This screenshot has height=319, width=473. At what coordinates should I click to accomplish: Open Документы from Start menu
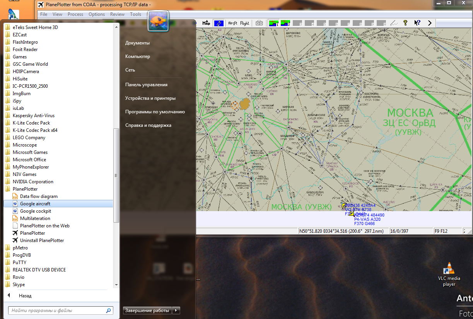[x=137, y=43]
